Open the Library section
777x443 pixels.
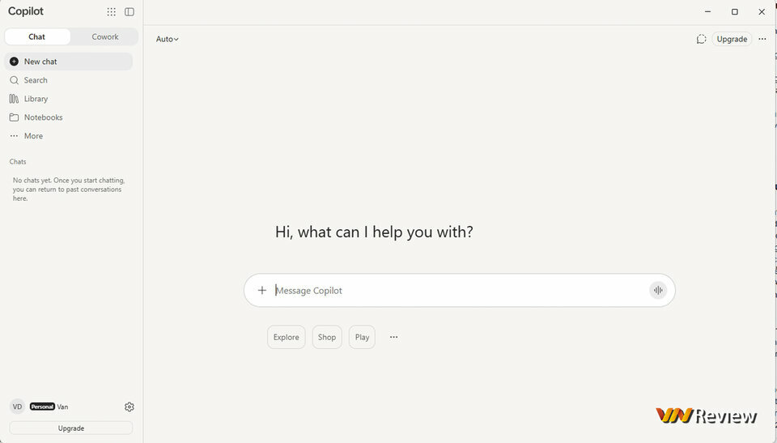69,99
